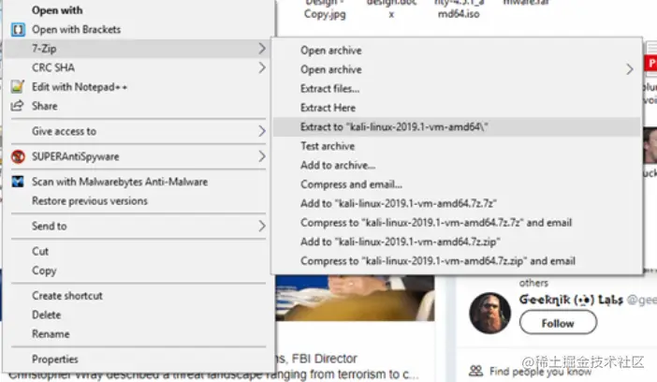
Task: Click the SUPERAntiSpyware red icon
Action: pyautogui.click(x=18, y=156)
